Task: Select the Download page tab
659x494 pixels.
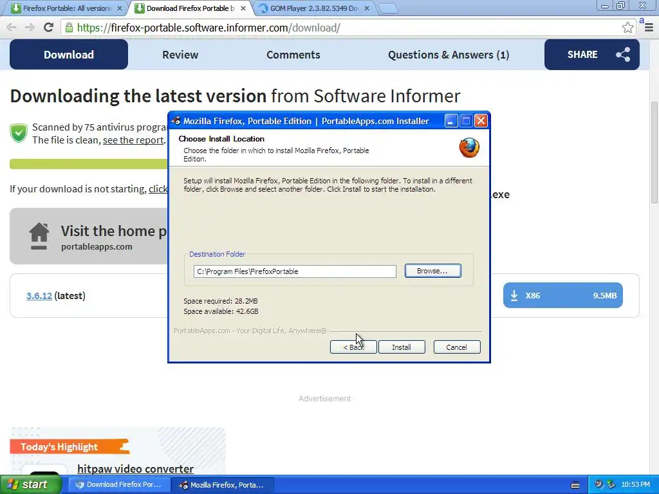Action: 69,55
